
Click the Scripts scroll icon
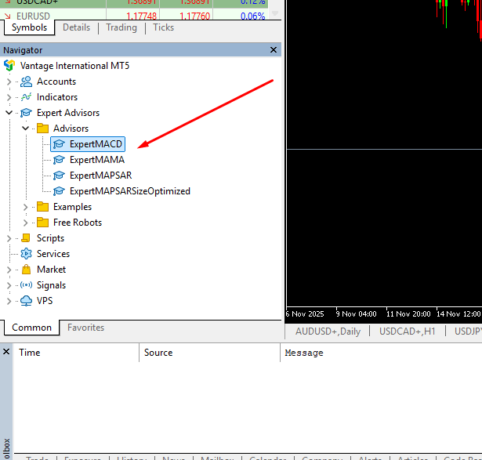26,238
